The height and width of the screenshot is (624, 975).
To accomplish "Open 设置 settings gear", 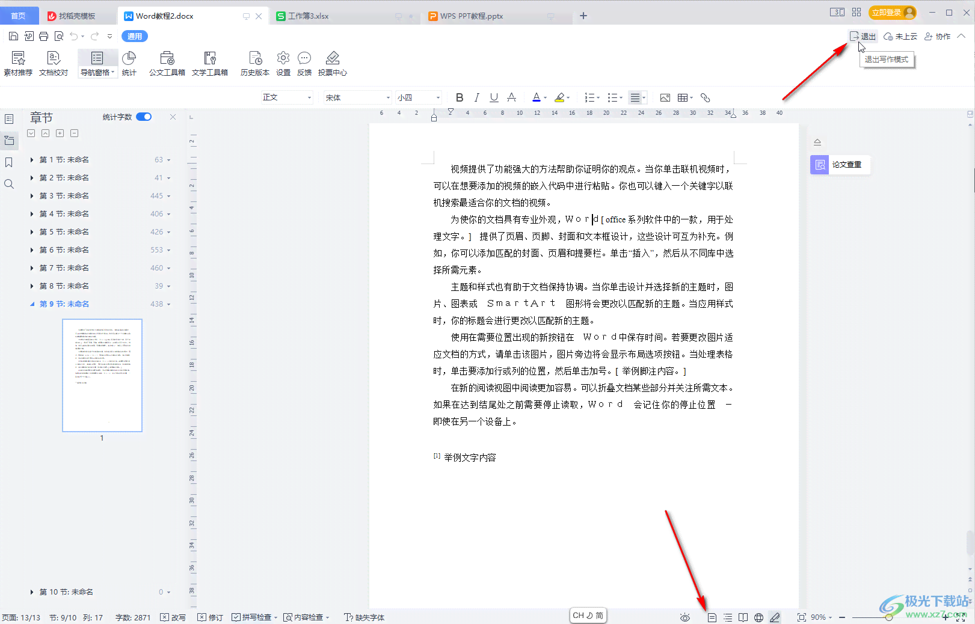I will click(x=283, y=64).
